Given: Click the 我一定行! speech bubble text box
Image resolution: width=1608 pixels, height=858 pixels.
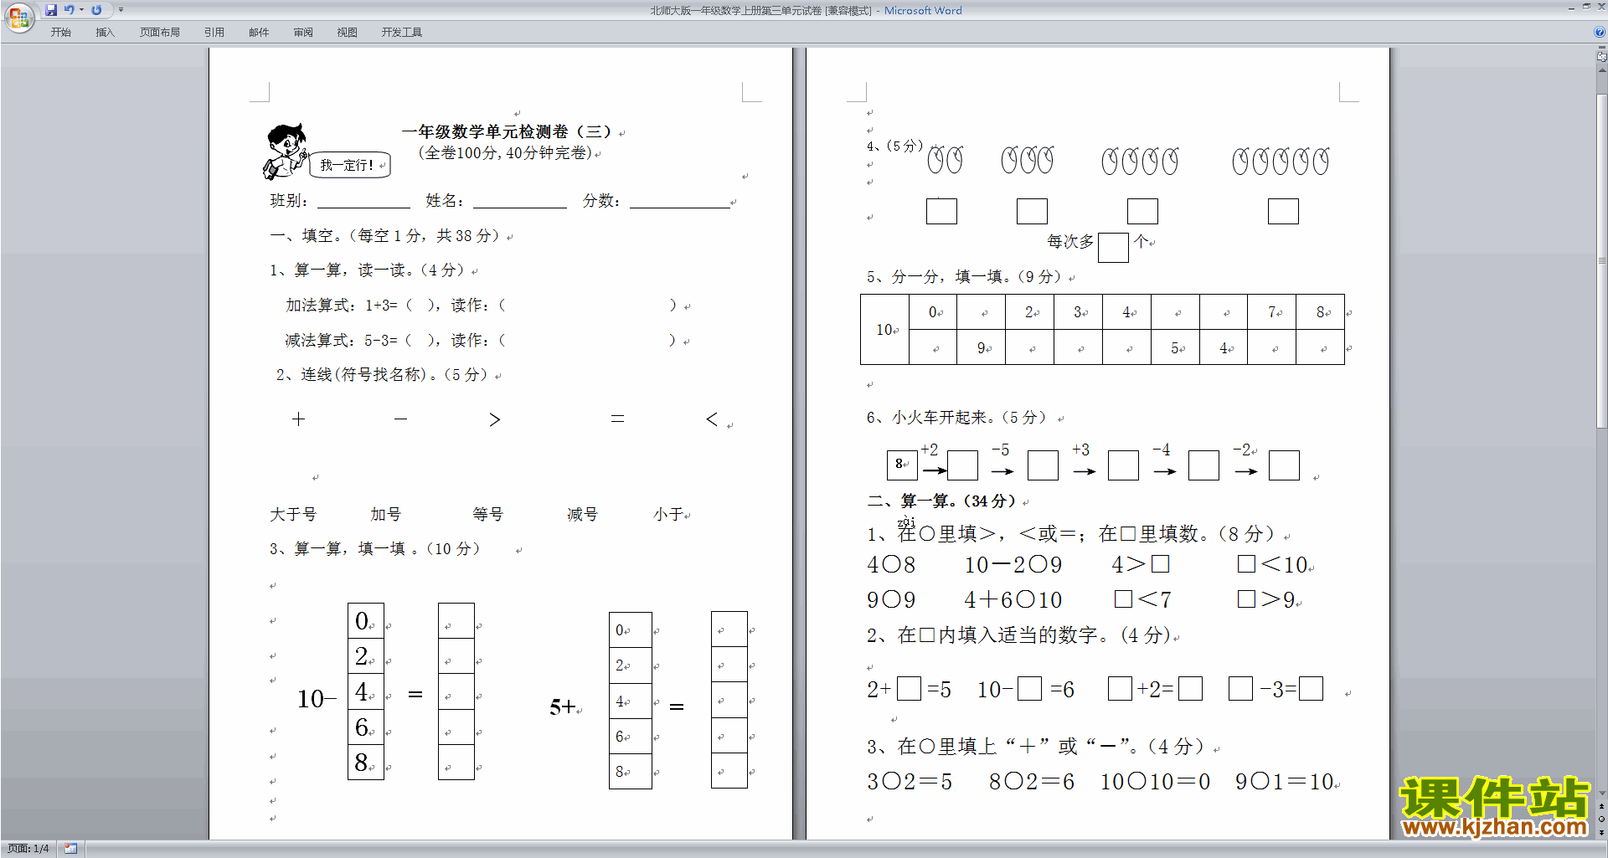Looking at the screenshot, I should point(350,165).
